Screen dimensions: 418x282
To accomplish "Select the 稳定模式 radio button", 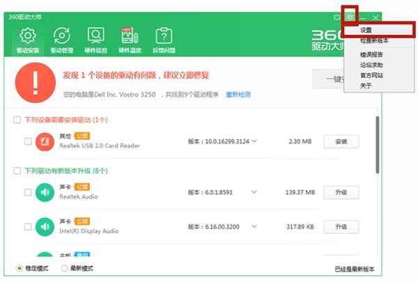I will (20, 268).
